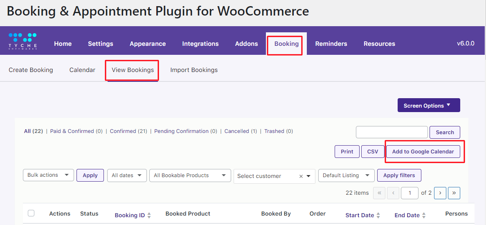Click the Search button

click(x=445, y=132)
